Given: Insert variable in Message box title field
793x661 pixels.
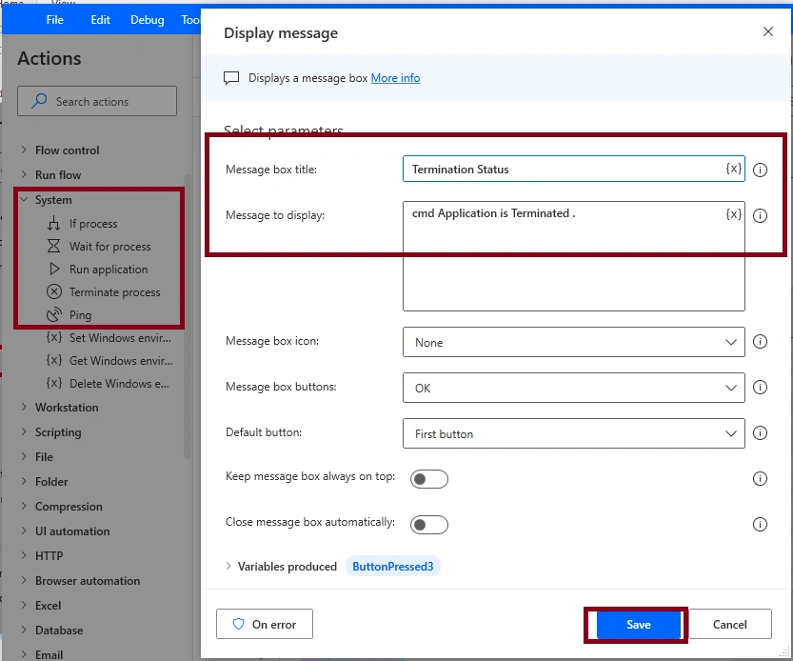Looking at the screenshot, I should coord(733,169).
